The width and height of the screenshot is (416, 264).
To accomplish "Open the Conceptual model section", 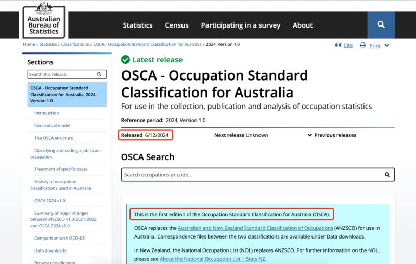I will tap(53, 125).
